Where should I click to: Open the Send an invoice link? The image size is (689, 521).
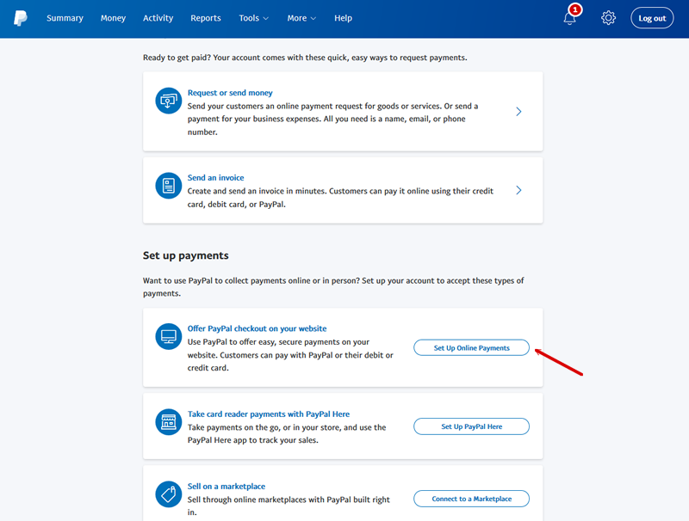coord(216,178)
